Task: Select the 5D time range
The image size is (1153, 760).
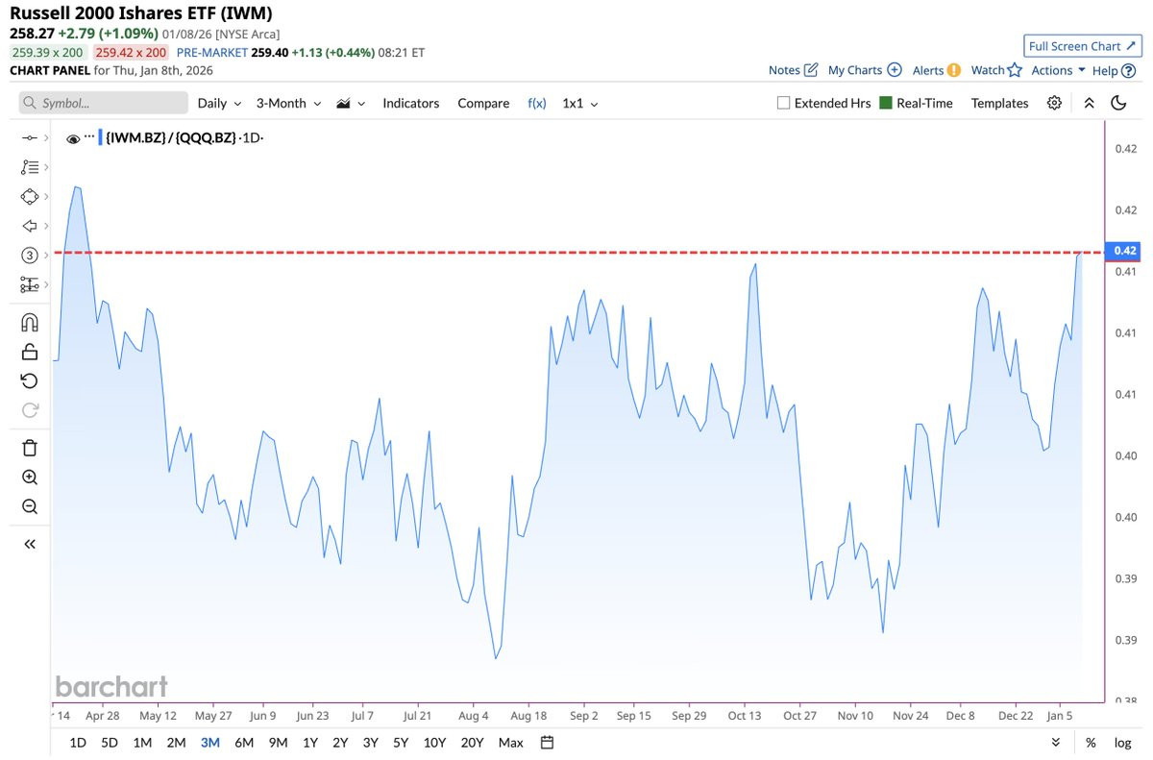Action: [110, 742]
